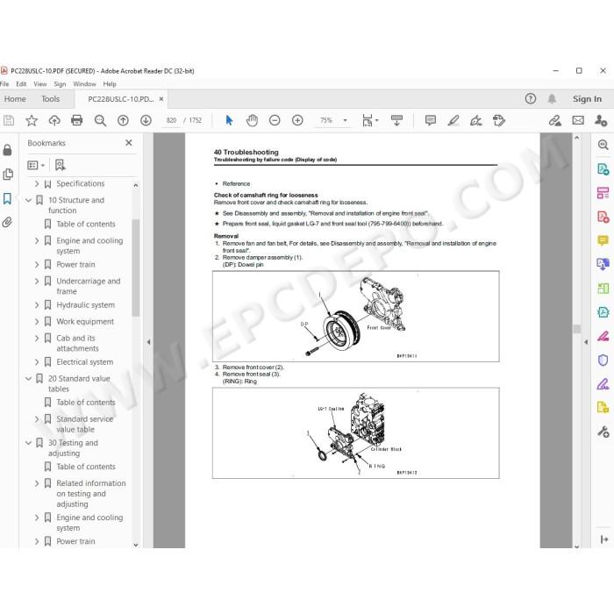The width and height of the screenshot is (614, 614).
Task: Open the Protect shield tool in right pane
Action: click(603, 360)
